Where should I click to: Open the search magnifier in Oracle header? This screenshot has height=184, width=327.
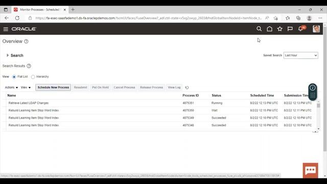pos(259,29)
